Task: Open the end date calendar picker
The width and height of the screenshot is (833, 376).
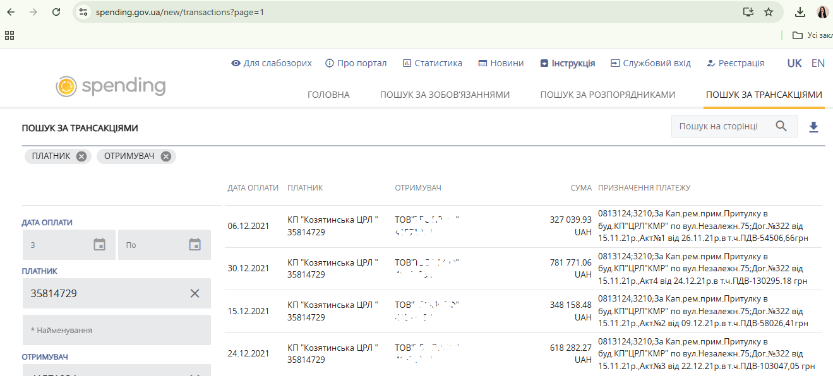Action: [x=195, y=245]
